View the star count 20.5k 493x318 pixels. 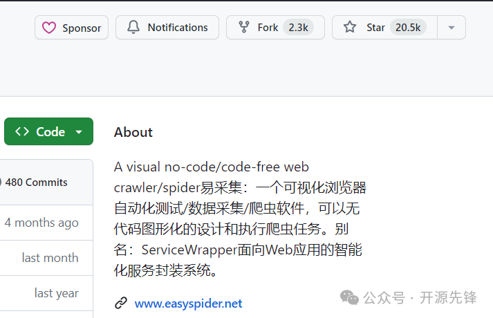(408, 28)
